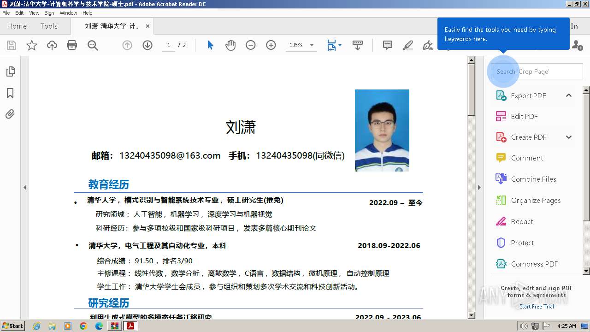590x332 pixels.
Task: Open Chrome from taskbar
Action: (83, 326)
